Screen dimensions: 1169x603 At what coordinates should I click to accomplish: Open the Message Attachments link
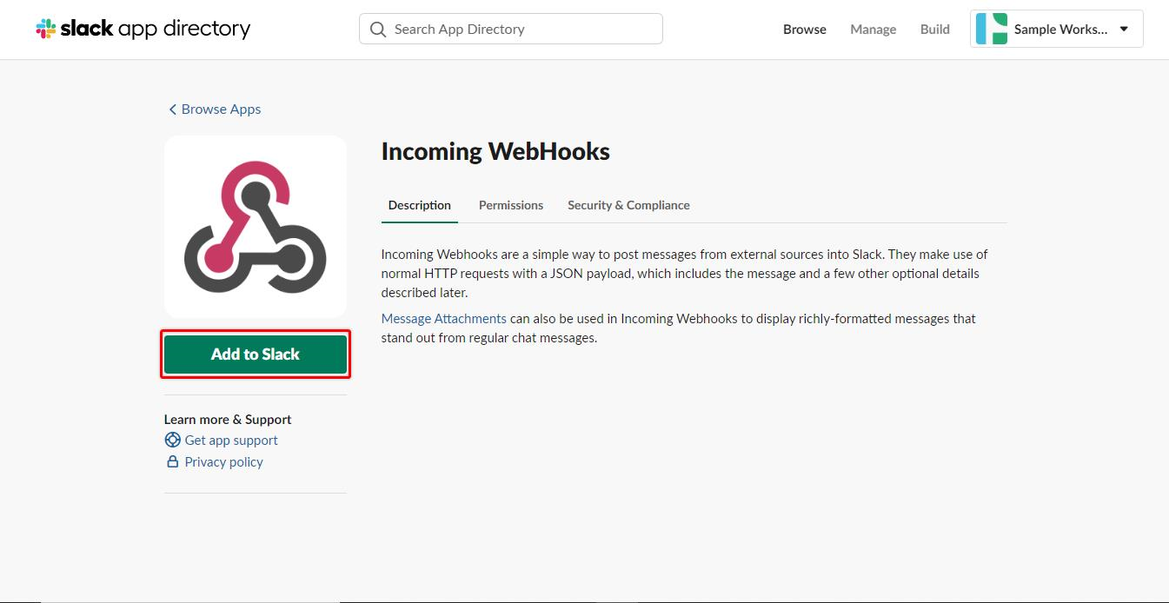tap(444, 318)
